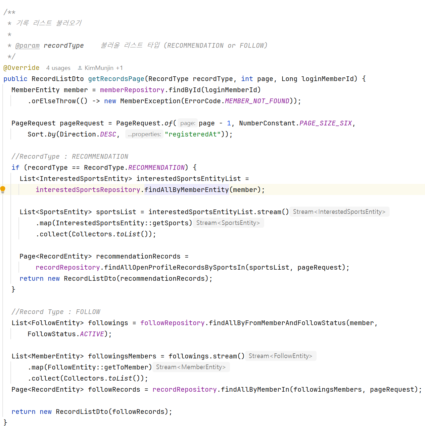Click FollowEntity::getToMember method reference
Viewport: 425px width, 427px height.
tap(98, 367)
